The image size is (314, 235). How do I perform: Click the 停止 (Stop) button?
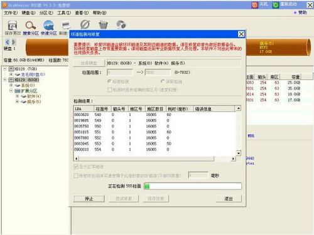pos(89,199)
